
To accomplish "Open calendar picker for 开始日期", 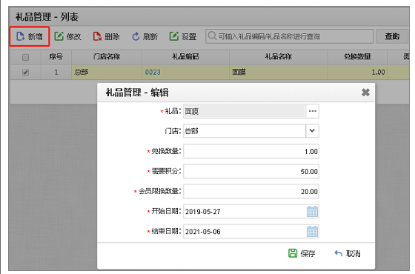I will (x=312, y=212).
